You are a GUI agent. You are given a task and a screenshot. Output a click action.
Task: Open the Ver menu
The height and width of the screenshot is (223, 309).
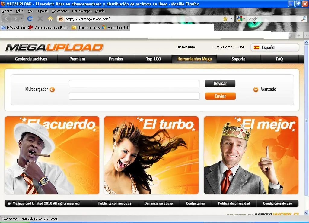[x=30, y=11]
